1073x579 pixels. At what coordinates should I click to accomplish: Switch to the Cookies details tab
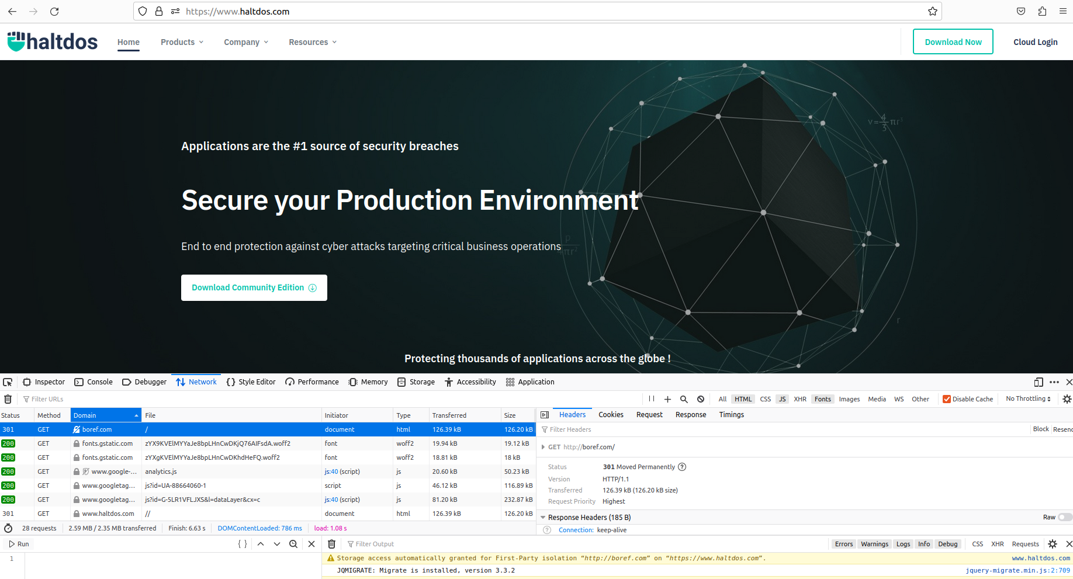point(611,415)
